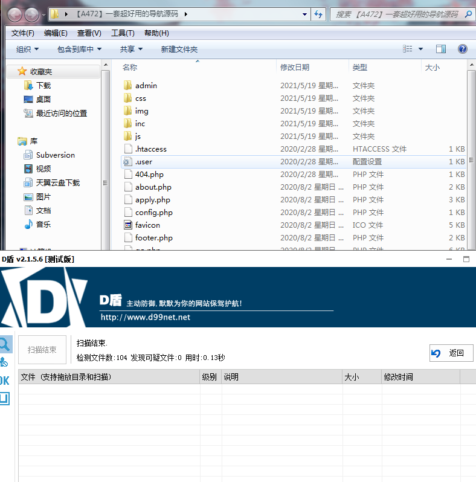Viewport: 476px width, 482px height.
Task: Click the 返回 button in D盾
Action: tap(451, 353)
